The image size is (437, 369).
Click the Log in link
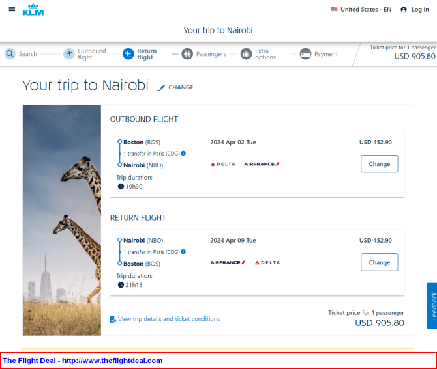point(420,10)
